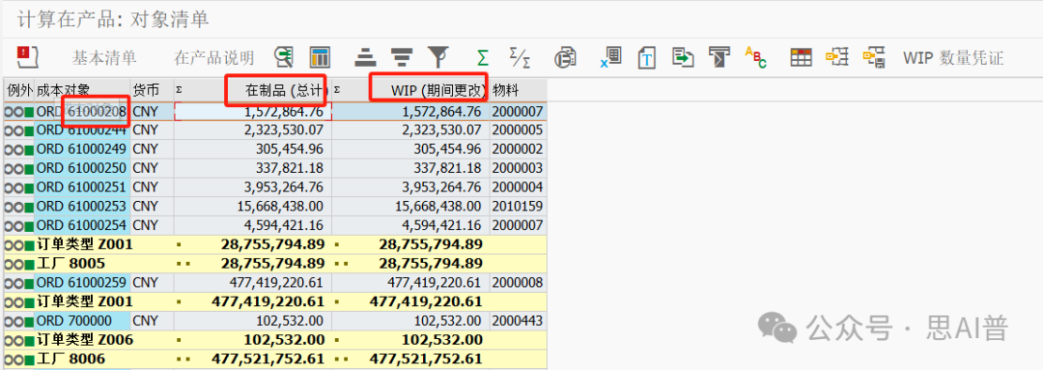Viewport: 1043px width, 370px height.
Task: Click the details magnifier icon
Action: (x=284, y=57)
